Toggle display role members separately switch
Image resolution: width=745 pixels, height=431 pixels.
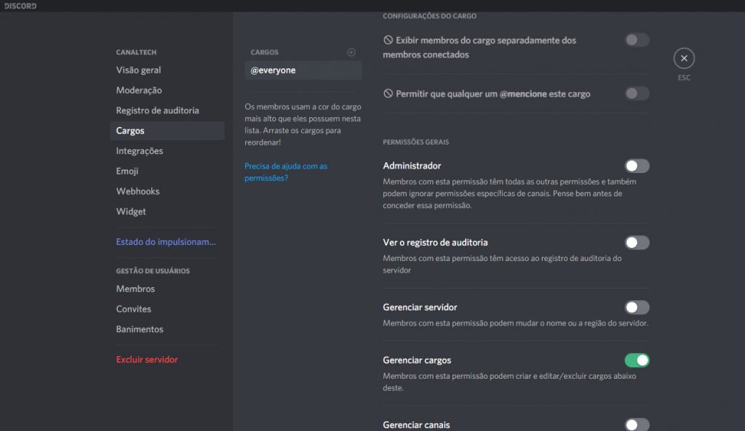[637, 40]
